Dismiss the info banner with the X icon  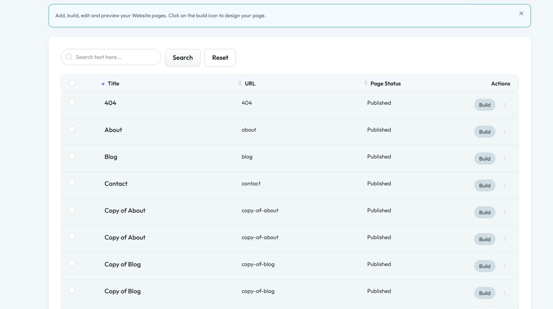pyautogui.click(x=521, y=14)
